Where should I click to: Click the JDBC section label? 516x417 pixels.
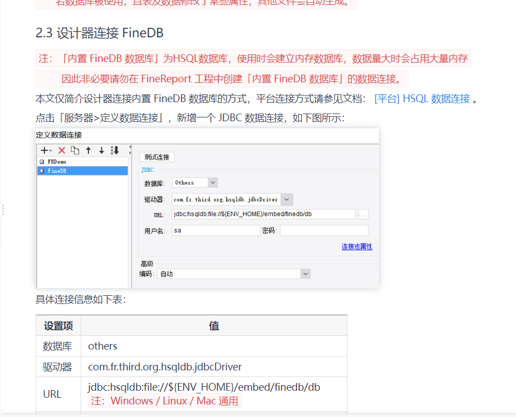(x=148, y=170)
